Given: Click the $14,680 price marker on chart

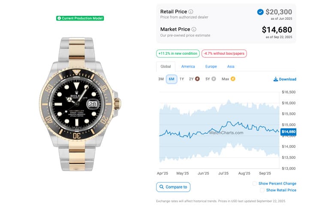Looking at the screenshot, I should click(288, 132).
